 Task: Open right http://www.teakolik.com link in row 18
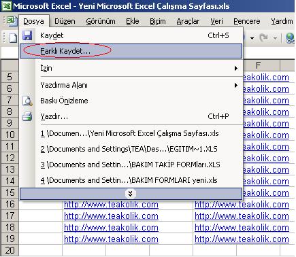pyautogui.click(x=242, y=228)
